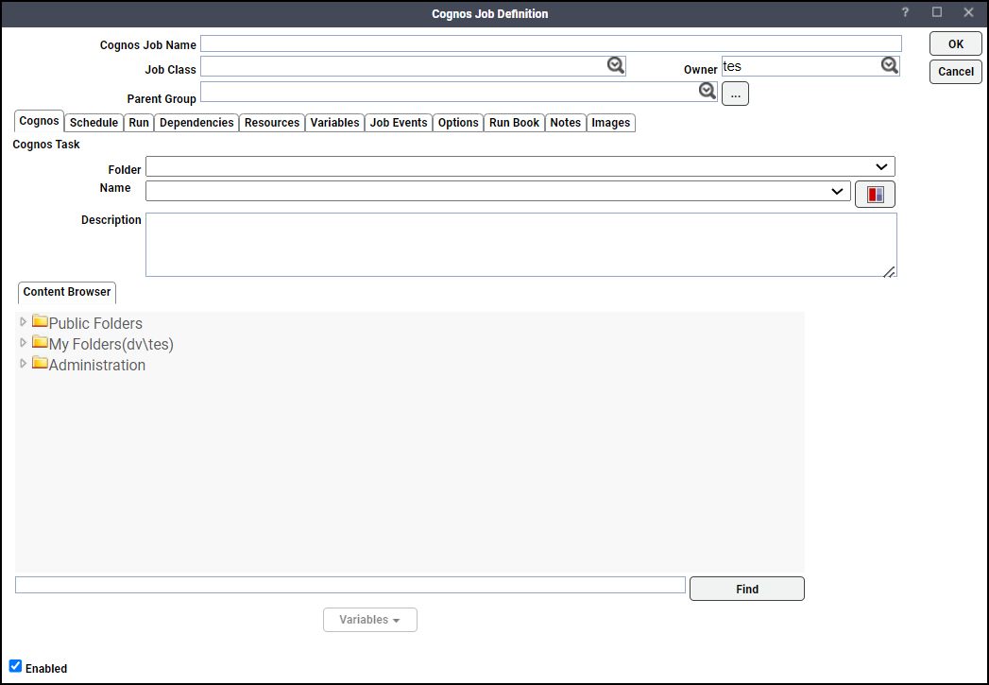The width and height of the screenshot is (989, 685).
Task: Open the Job Class lookup magnifier
Action: [x=616, y=65]
